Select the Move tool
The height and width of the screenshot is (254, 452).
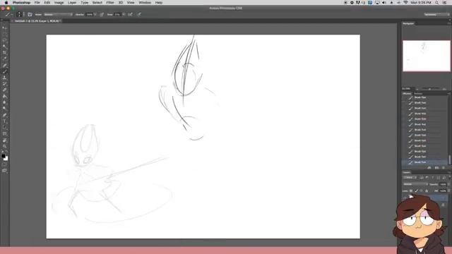4,28
